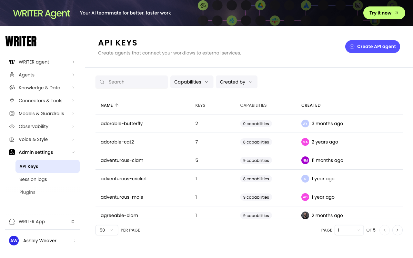Click the photo avatar for agreeable-clam

305,215
